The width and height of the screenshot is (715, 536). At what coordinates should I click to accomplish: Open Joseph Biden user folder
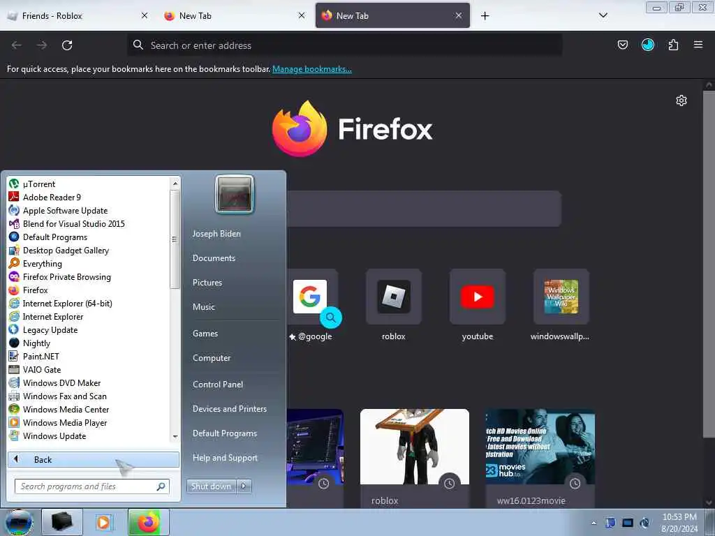pos(216,234)
